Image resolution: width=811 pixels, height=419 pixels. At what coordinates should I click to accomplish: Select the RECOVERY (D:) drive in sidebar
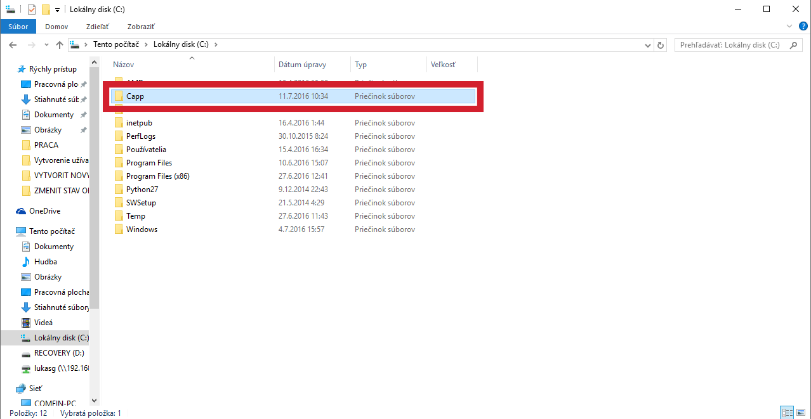tap(58, 353)
